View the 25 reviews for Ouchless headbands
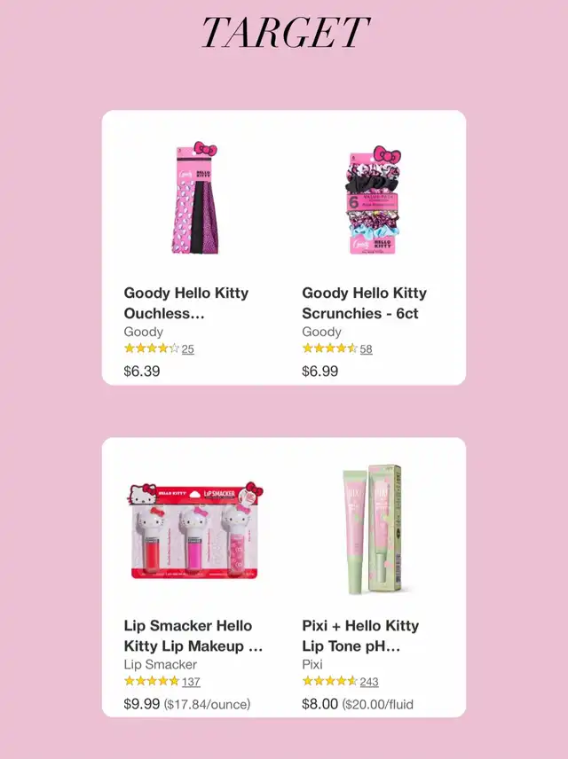568x759 pixels. click(x=187, y=349)
